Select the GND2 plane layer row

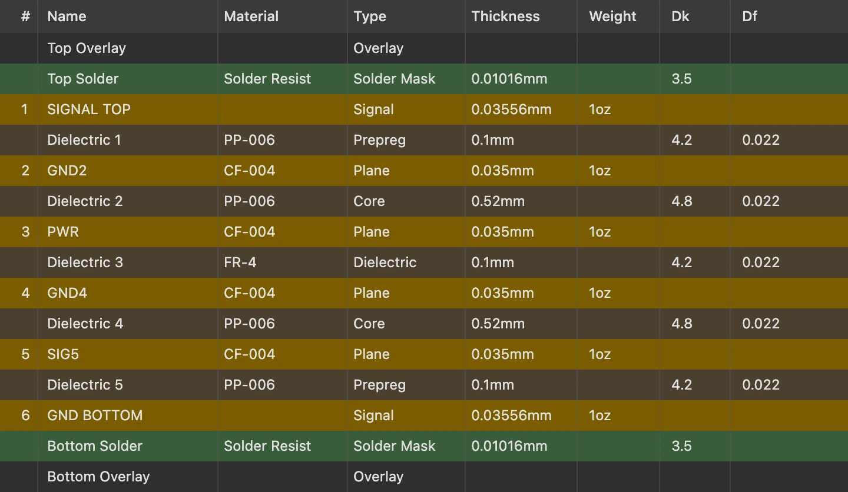coord(67,171)
